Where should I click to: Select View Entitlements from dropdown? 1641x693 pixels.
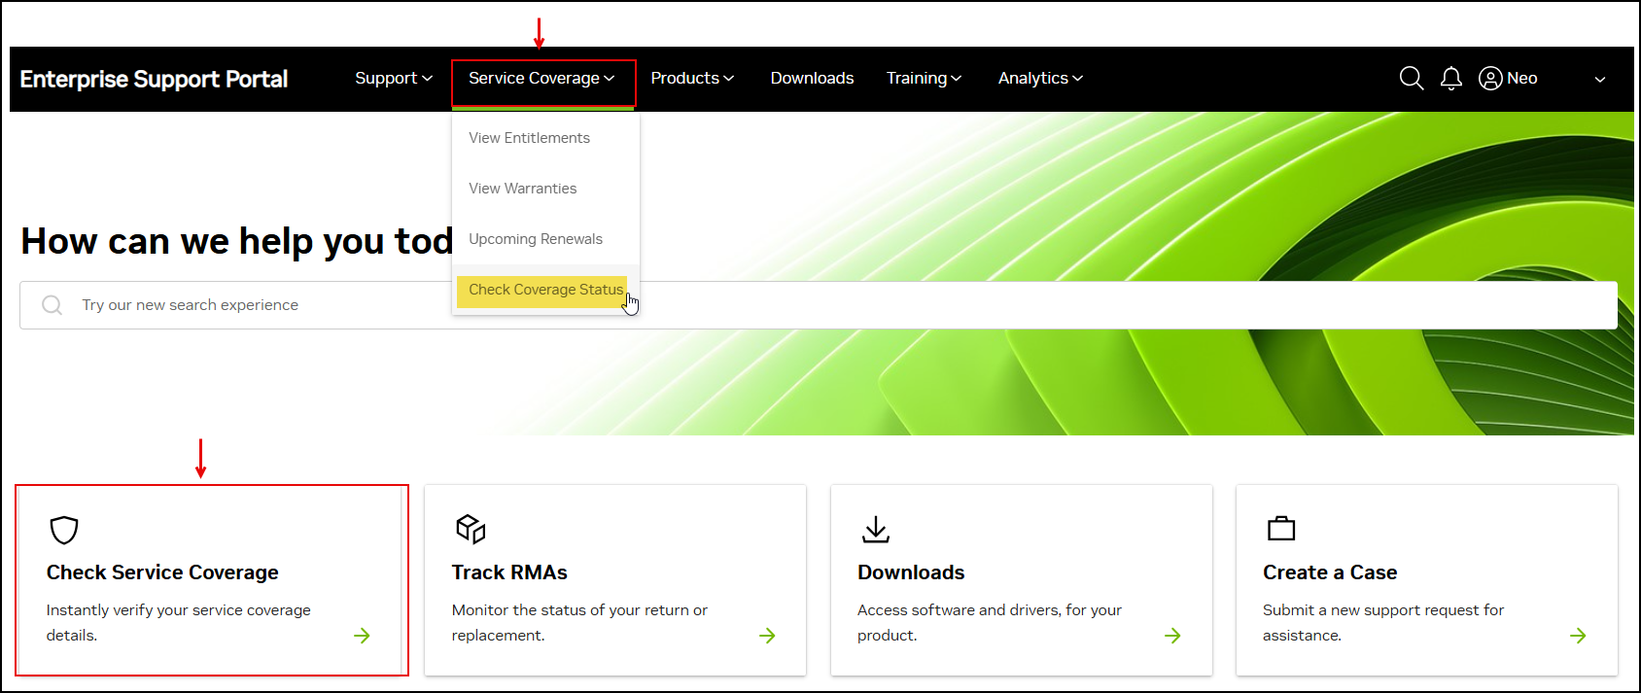pyautogui.click(x=529, y=138)
